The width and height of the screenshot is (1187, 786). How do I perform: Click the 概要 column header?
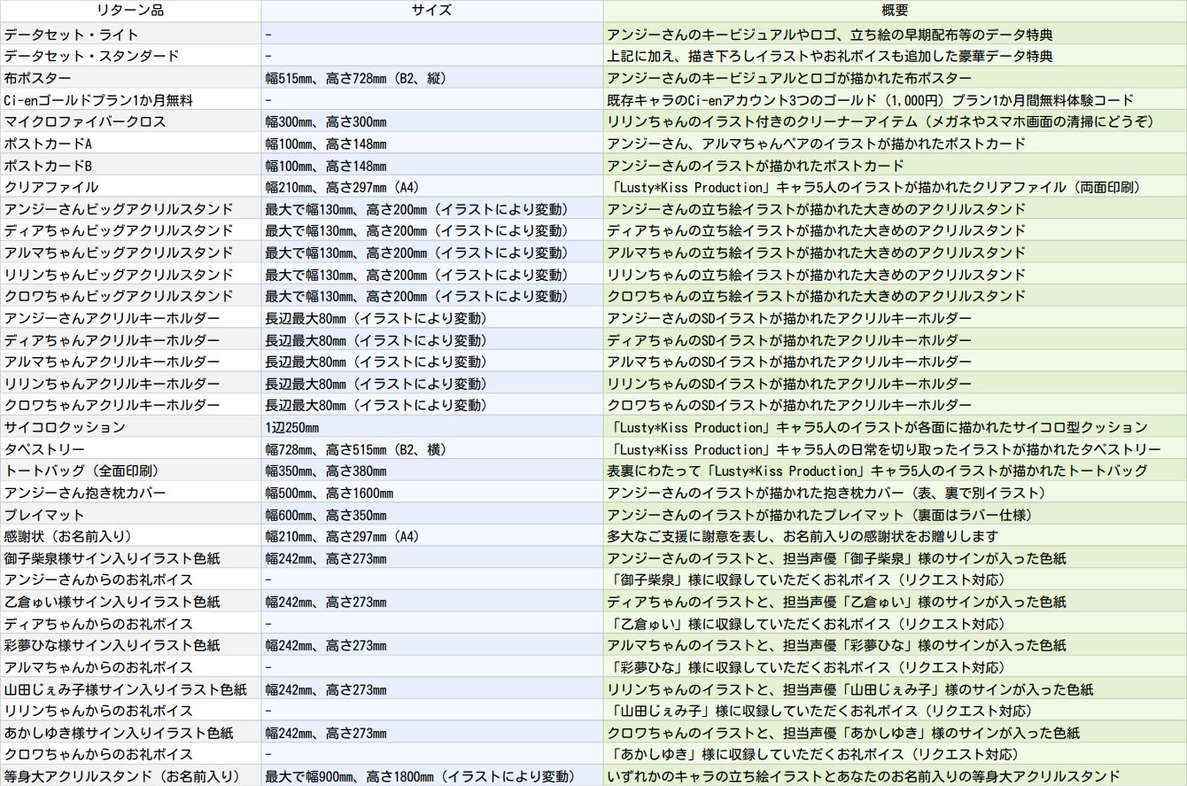[895, 11]
